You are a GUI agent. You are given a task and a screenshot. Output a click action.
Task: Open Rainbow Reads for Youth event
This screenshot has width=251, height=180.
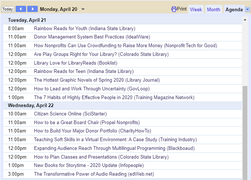point(85,28)
